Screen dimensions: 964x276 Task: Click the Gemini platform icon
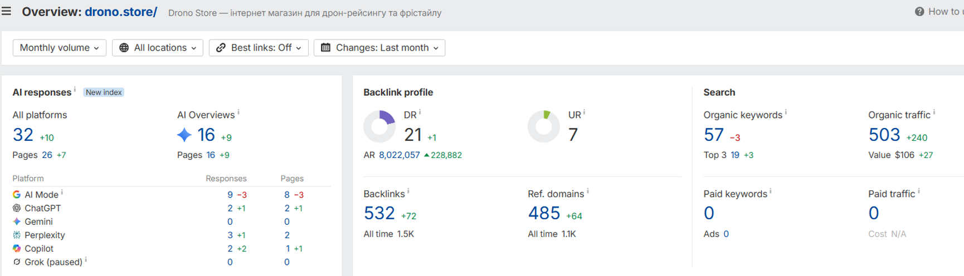[x=17, y=221]
